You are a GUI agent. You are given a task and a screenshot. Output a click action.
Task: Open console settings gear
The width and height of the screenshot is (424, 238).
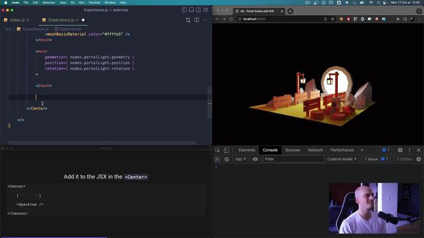[x=419, y=159]
